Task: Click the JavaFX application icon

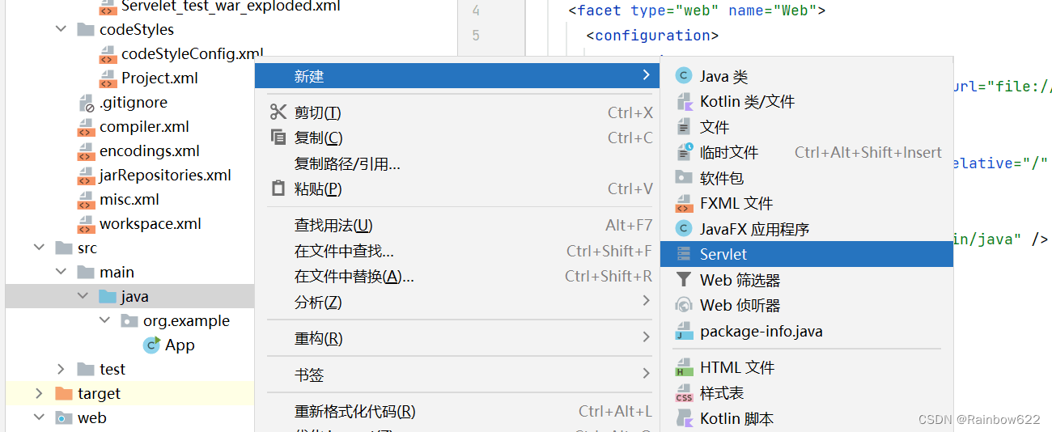Action: pyautogui.click(x=685, y=229)
